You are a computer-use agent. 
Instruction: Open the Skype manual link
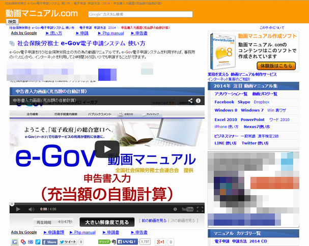click(244, 102)
